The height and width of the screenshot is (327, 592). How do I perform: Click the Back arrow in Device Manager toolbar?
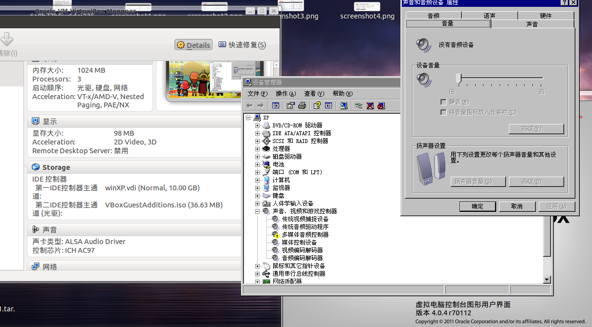click(x=249, y=105)
